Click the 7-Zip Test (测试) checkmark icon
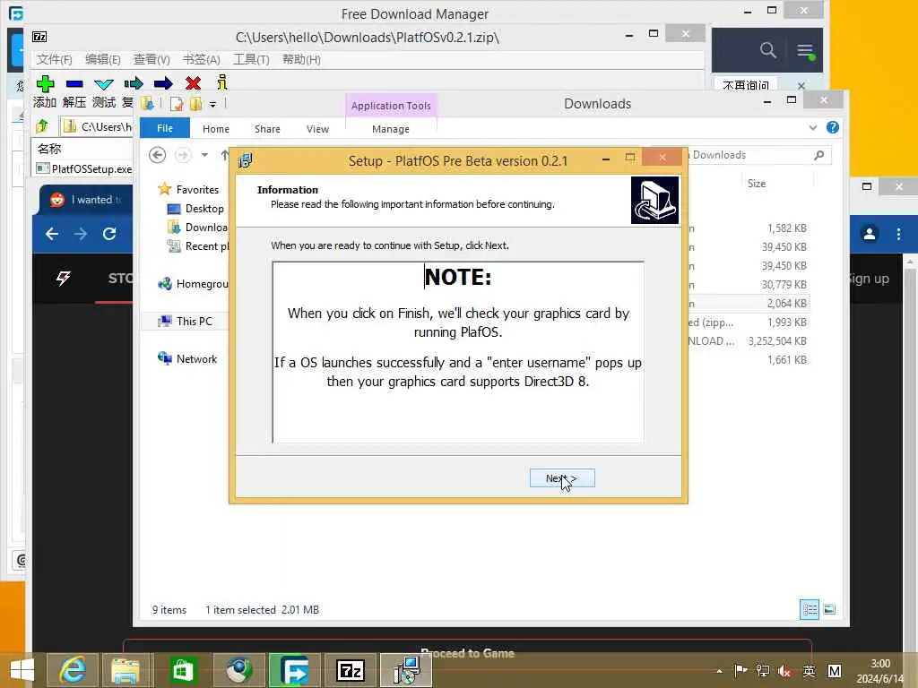This screenshot has width=918, height=688. tap(104, 83)
